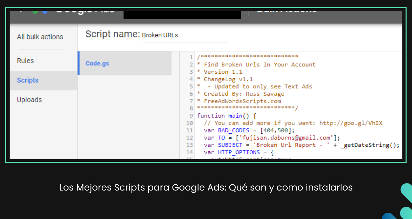
Task: Open the Bulk Actions header menu
Action: click(x=286, y=10)
